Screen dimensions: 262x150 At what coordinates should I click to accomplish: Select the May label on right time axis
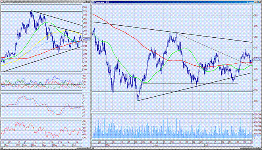coord(108,145)
